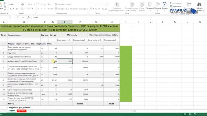Center text horizontally
Screen dimensions: 207x116
pyautogui.click(x=42, y=9)
